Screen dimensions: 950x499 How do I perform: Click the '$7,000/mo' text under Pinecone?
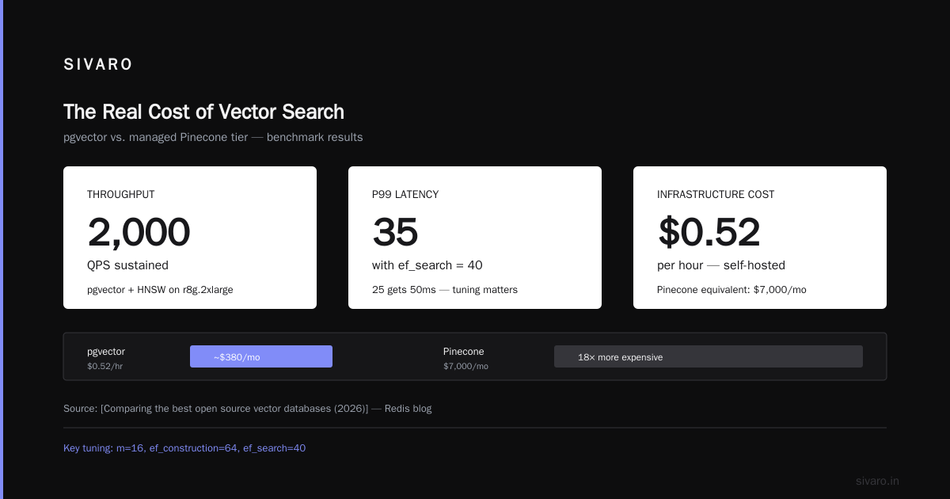(465, 366)
